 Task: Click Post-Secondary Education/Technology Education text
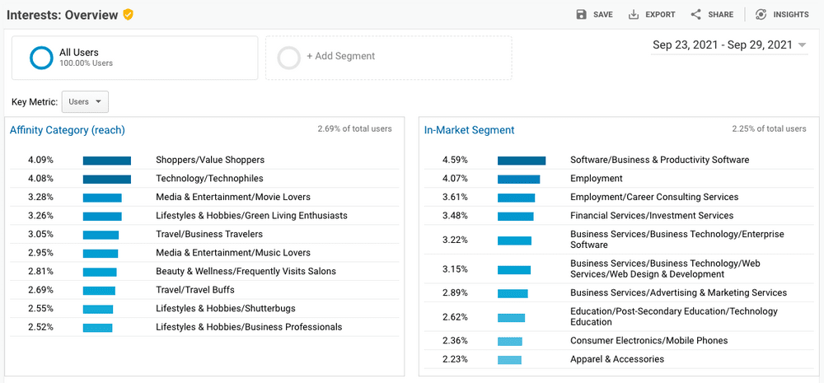click(674, 317)
